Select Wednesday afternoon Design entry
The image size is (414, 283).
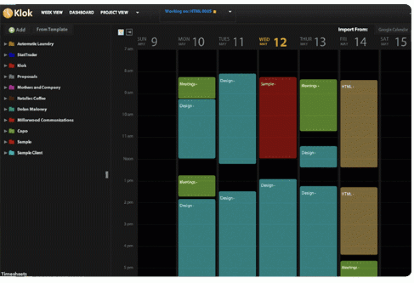click(x=278, y=228)
